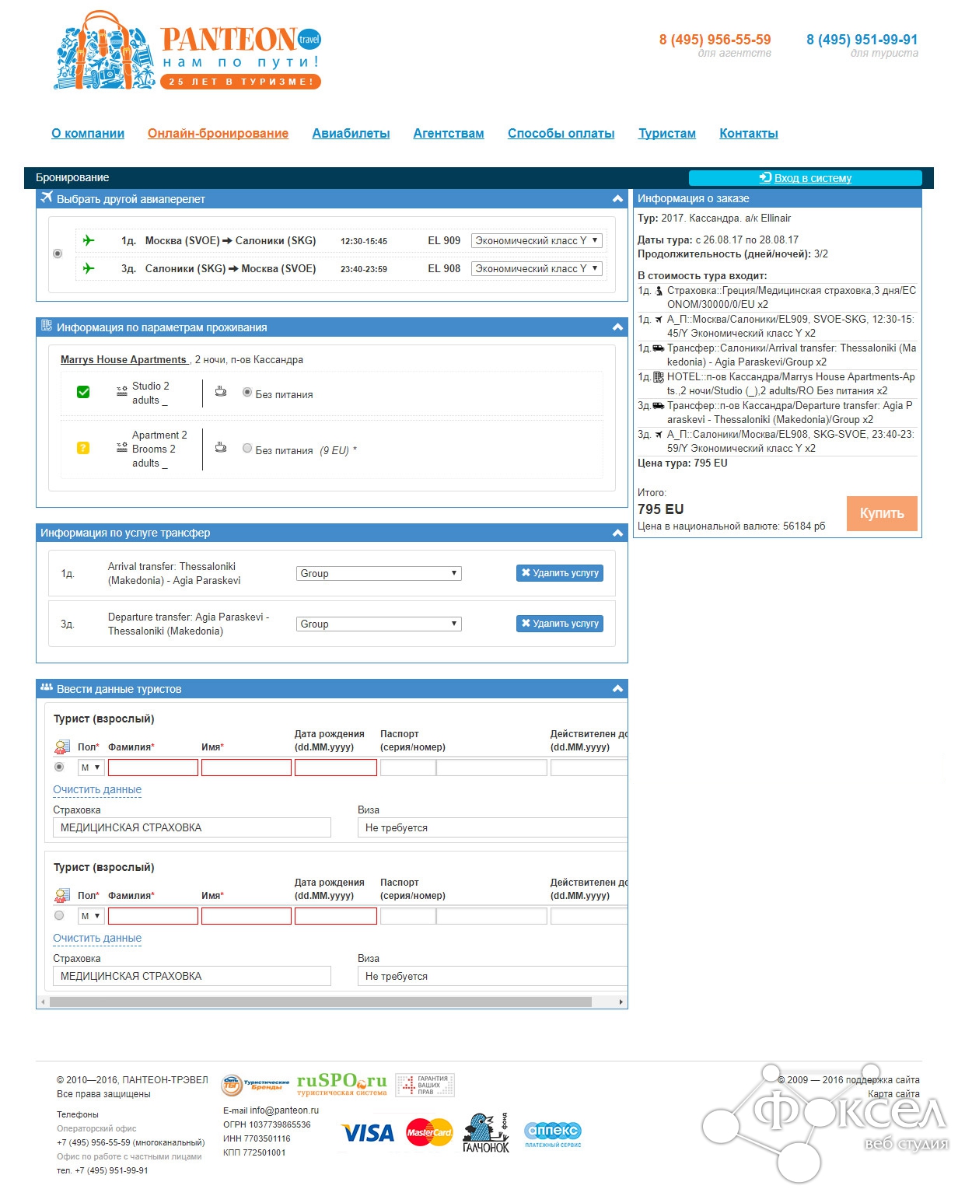Open gender dropdown for second tourist
The height and width of the screenshot is (1189, 958).
coord(91,916)
